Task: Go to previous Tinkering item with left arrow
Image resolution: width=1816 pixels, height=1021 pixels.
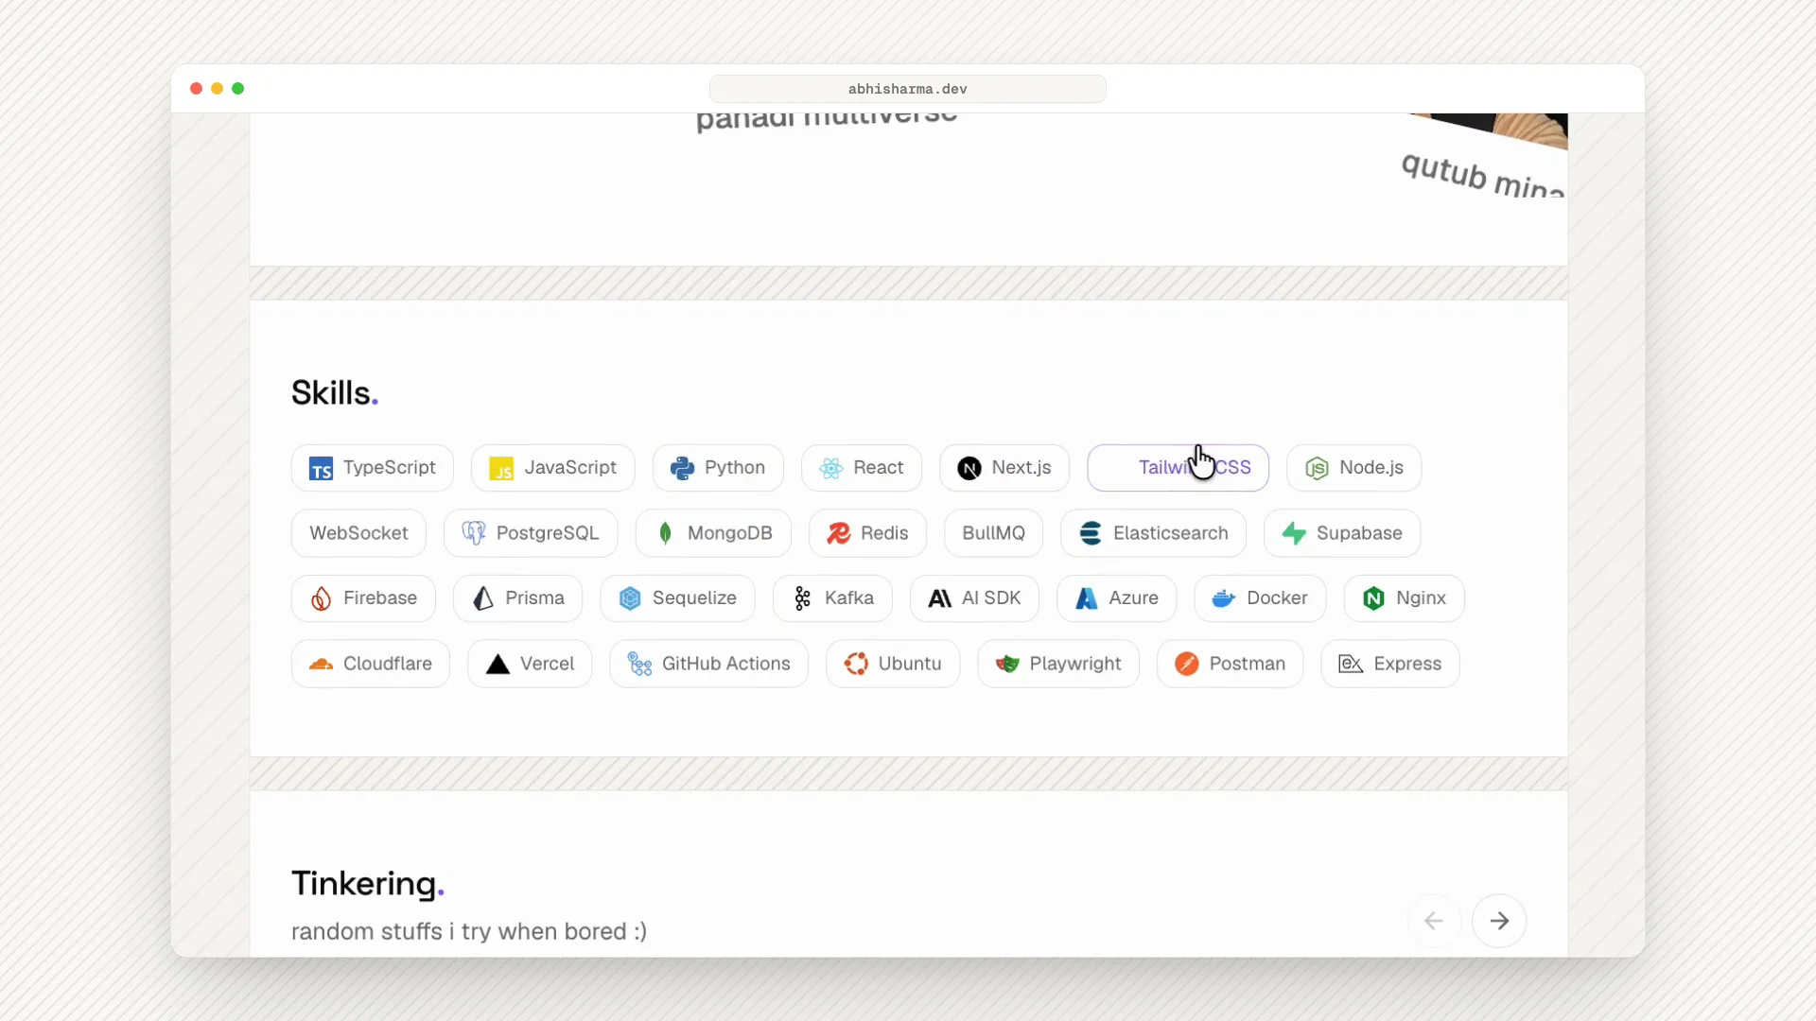Action: (x=1434, y=921)
